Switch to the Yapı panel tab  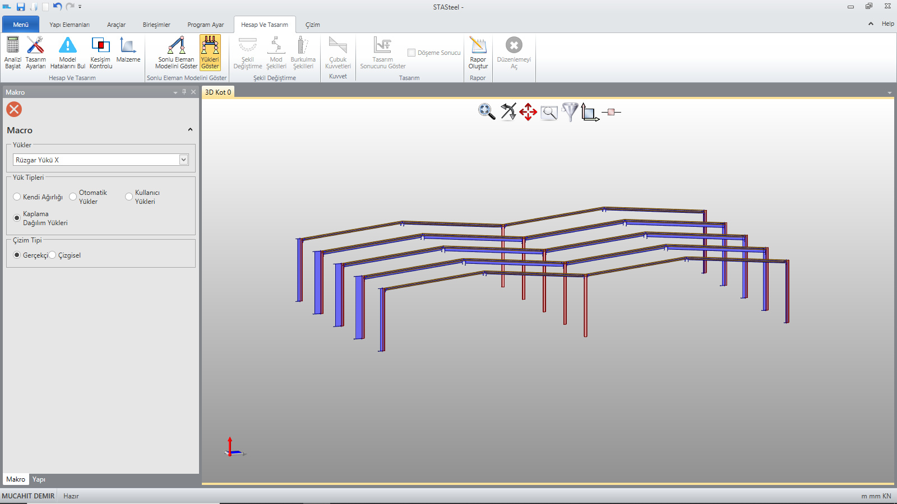(x=39, y=479)
